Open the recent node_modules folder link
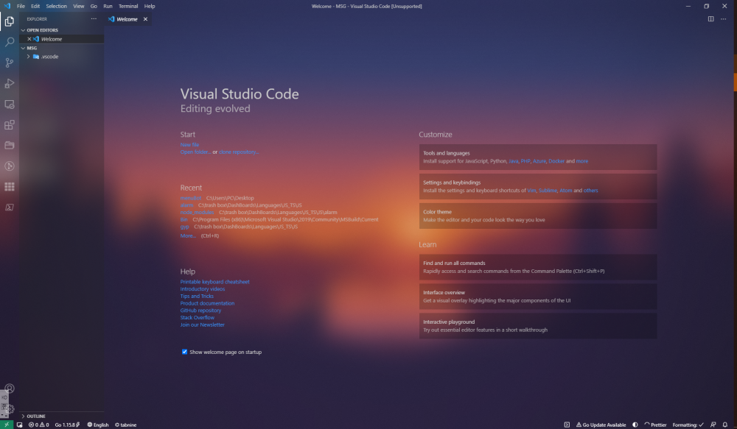Image resolution: width=737 pixels, height=429 pixels. pos(197,212)
